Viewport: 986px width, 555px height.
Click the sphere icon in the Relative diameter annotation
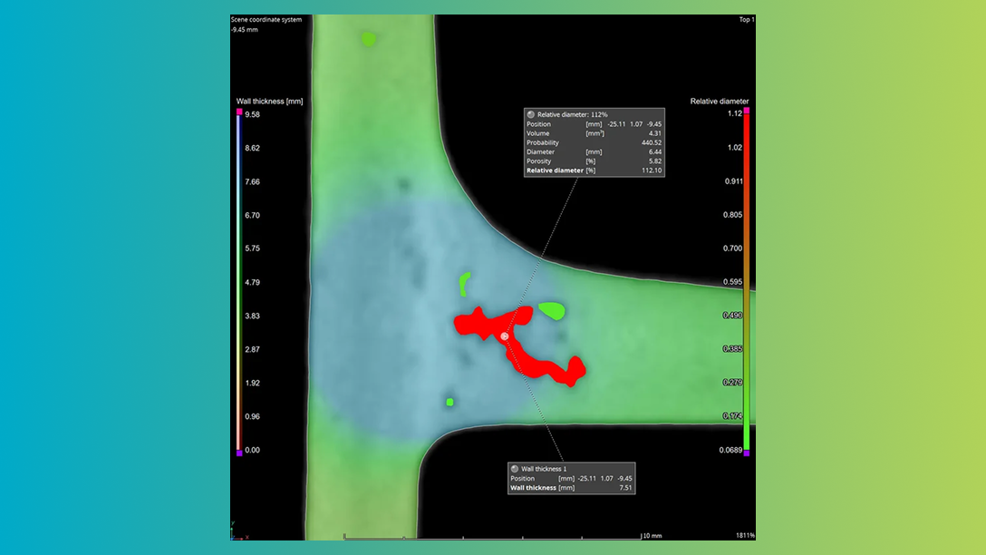coord(532,113)
